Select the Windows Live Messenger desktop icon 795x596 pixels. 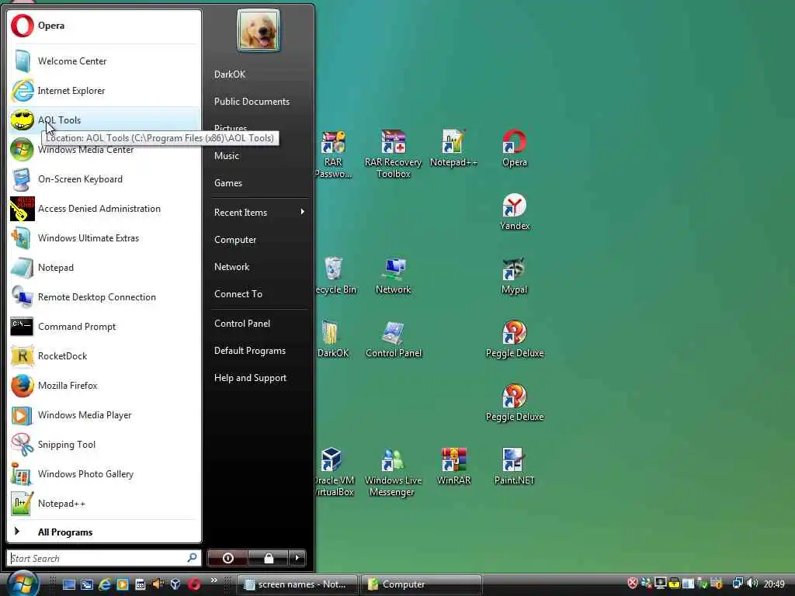tap(393, 472)
